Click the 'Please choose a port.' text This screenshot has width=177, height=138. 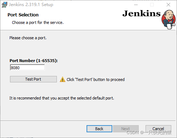click(28, 38)
